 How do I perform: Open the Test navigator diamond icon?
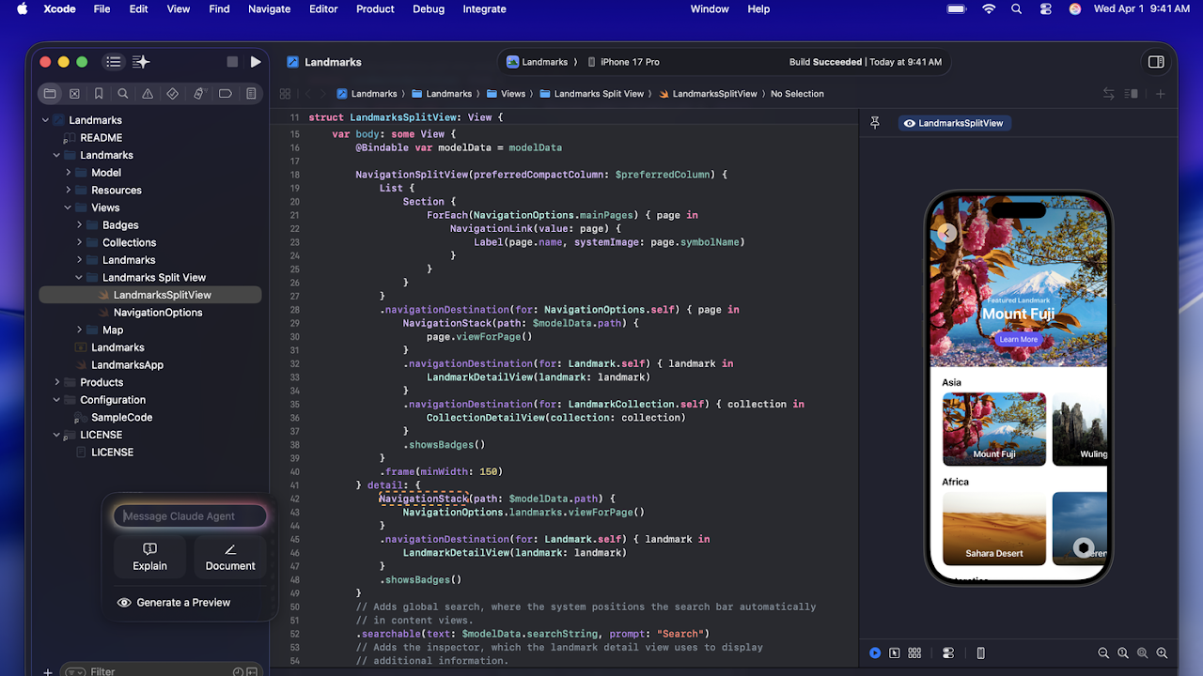172,94
